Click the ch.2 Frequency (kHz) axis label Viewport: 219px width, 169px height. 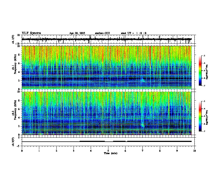pos(14,110)
